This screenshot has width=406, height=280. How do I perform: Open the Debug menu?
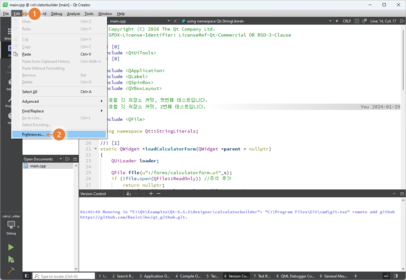click(x=56, y=14)
